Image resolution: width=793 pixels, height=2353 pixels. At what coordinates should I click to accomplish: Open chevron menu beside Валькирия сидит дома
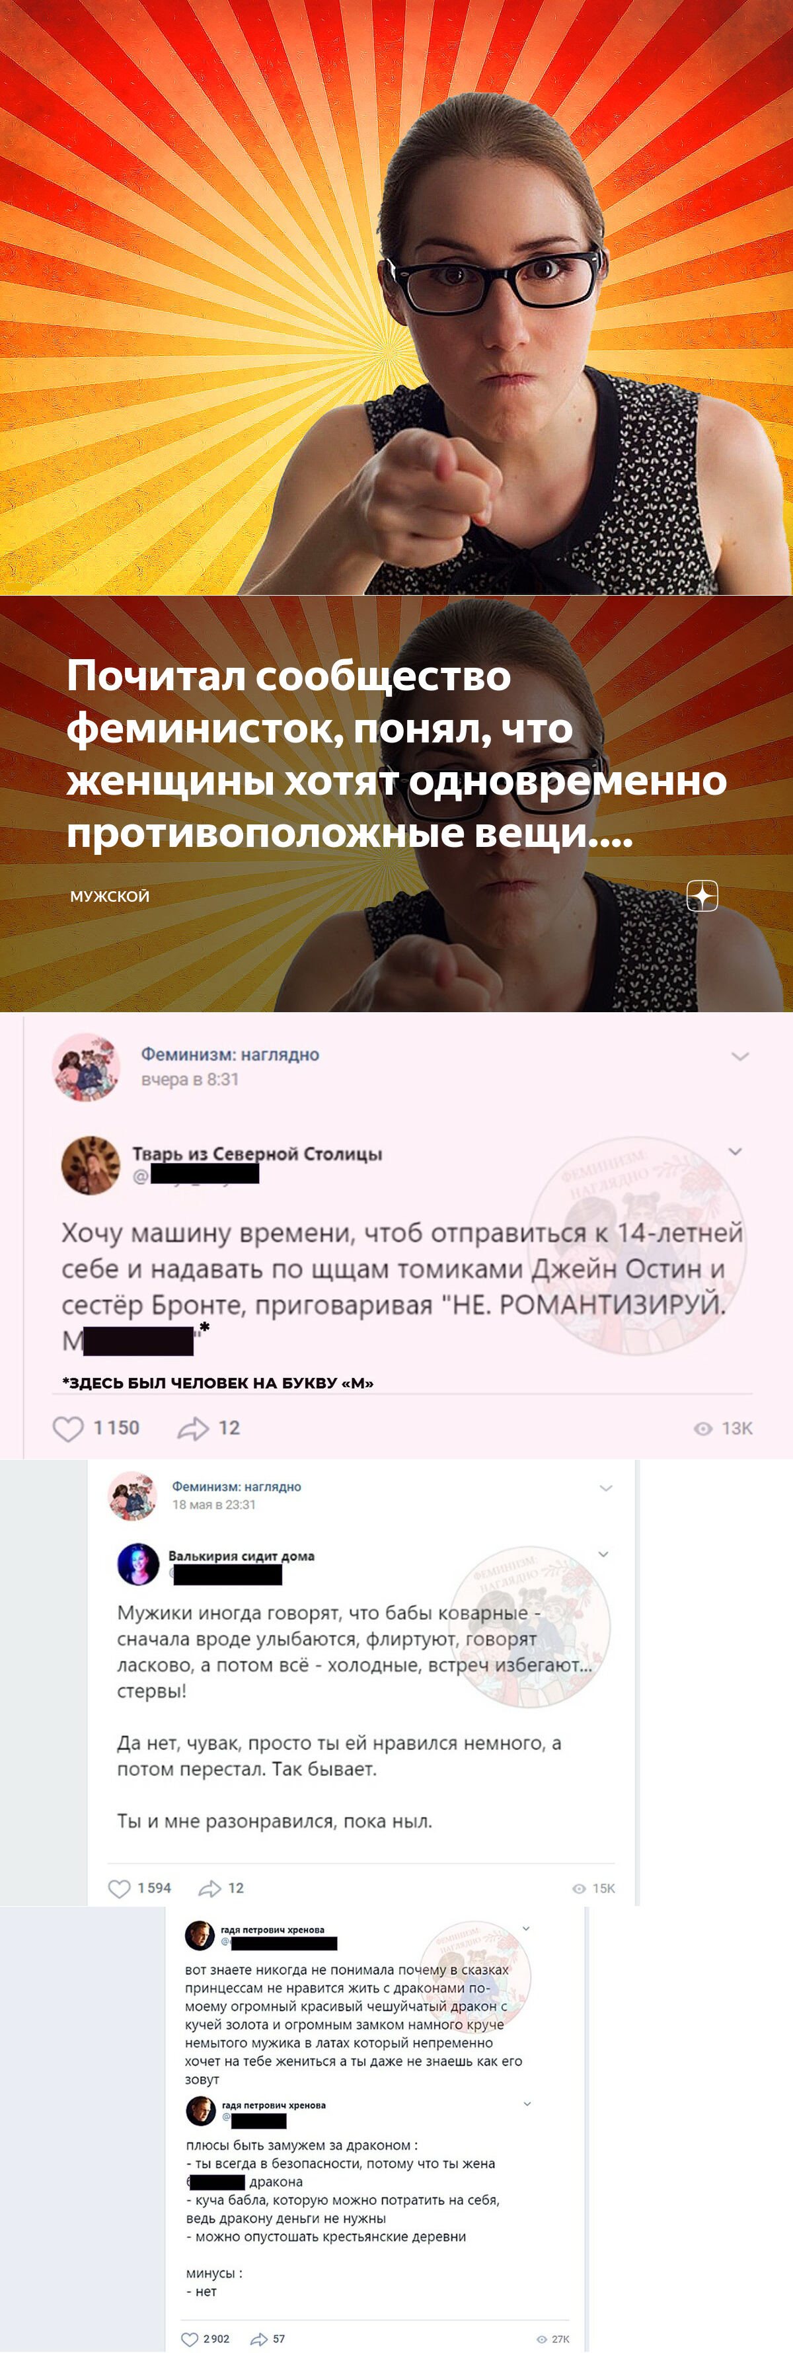point(603,1554)
